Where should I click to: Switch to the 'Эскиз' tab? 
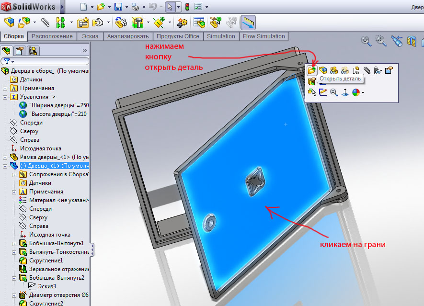[x=90, y=36]
